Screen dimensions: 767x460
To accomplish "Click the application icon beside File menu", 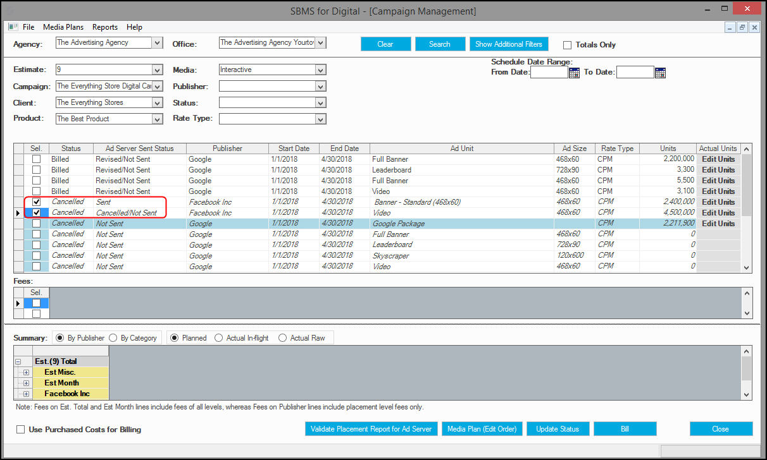I will click(x=13, y=27).
